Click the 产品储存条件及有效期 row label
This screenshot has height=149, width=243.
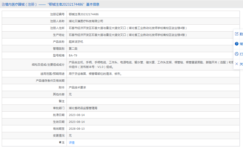click(50, 81)
